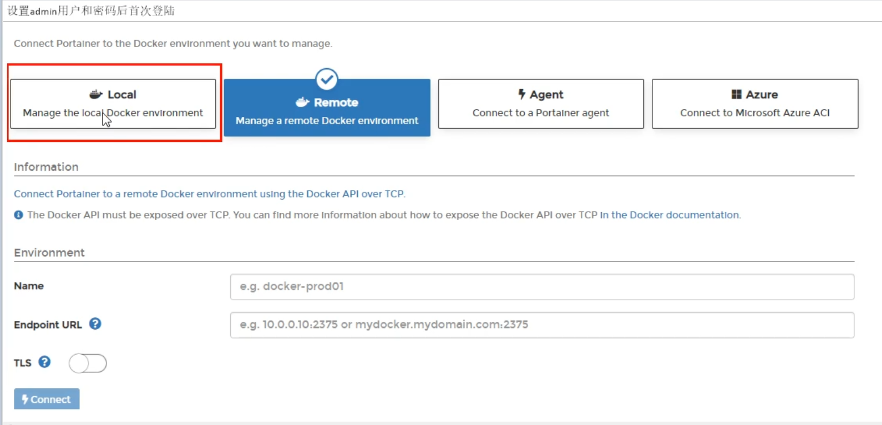Select the Local Docker environment option

tap(113, 104)
